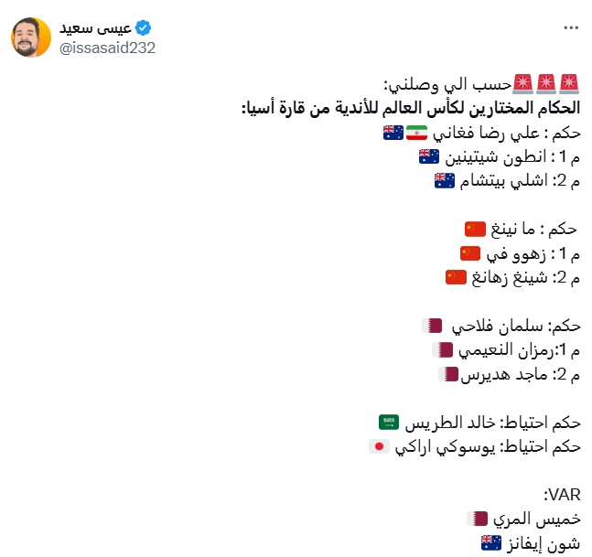Click the Qatar flag beside سلمان فلاحي

click(x=432, y=326)
